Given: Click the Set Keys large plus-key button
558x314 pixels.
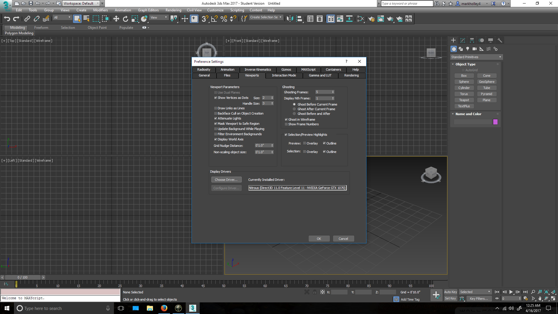Looking at the screenshot, I should tap(436, 295).
